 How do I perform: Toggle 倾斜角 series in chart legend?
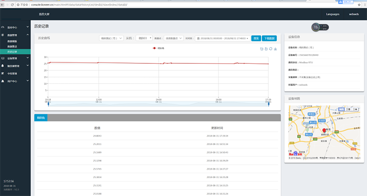coord(158,48)
